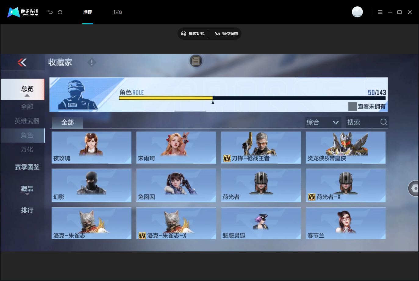Select 全部 in the left sidebar

click(x=27, y=107)
